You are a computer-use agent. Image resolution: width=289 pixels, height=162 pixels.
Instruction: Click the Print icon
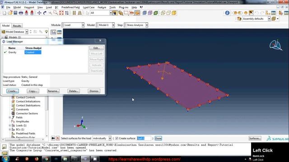(x=21, y=13)
